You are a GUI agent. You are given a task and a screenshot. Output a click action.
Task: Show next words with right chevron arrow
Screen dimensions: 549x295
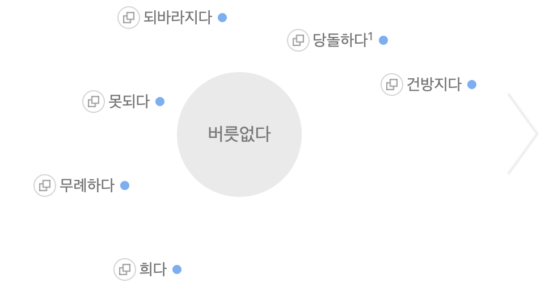(522, 134)
